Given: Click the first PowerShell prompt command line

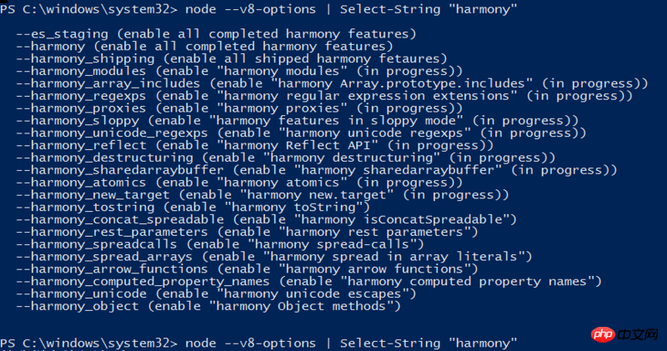Looking at the screenshot, I should click(258, 9).
